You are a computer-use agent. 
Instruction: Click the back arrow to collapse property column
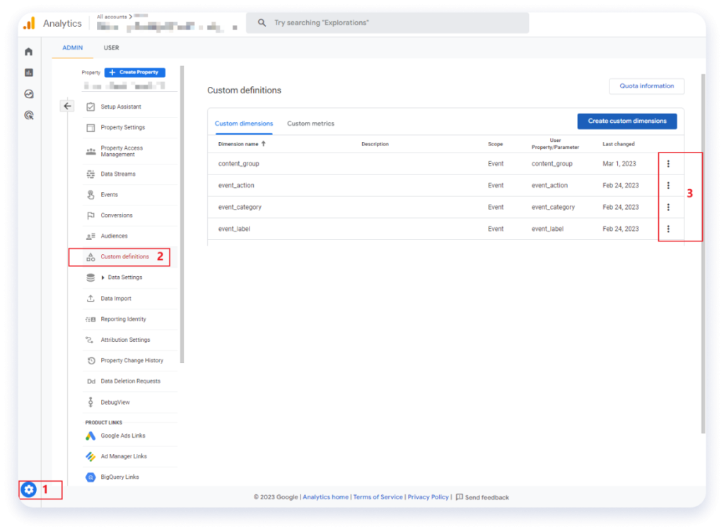point(67,106)
